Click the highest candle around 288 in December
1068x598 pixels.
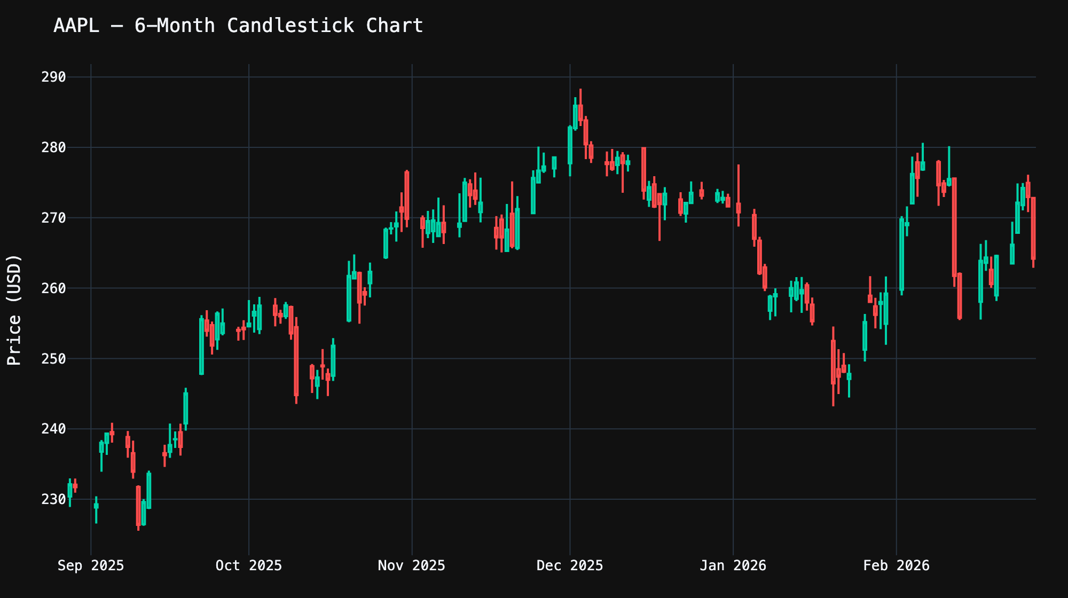coord(582,112)
